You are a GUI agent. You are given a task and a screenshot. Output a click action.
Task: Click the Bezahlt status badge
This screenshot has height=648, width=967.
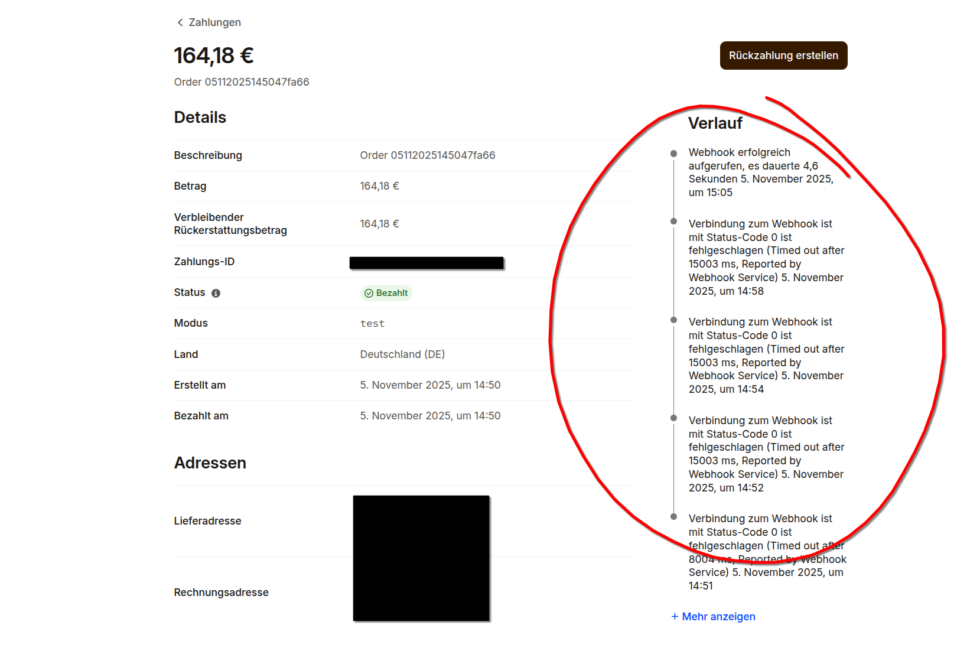point(386,293)
